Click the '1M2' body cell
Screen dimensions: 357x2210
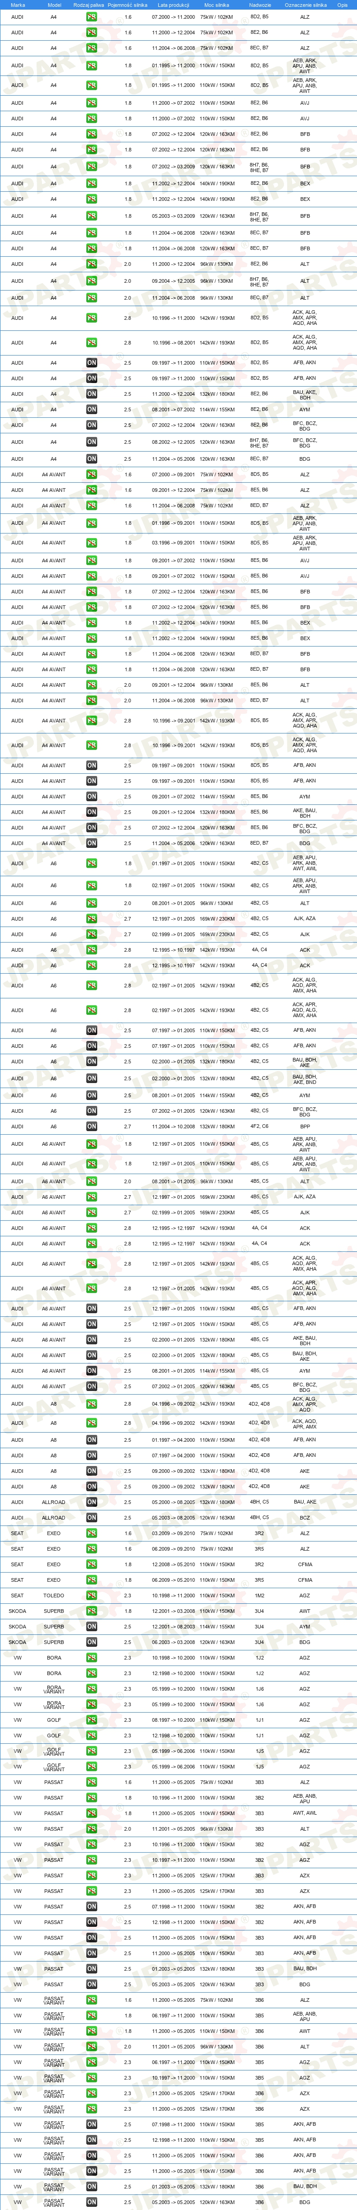coord(258,1596)
